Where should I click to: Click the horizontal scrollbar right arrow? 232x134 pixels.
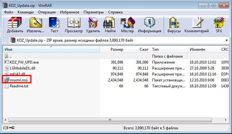(x=226, y=120)
